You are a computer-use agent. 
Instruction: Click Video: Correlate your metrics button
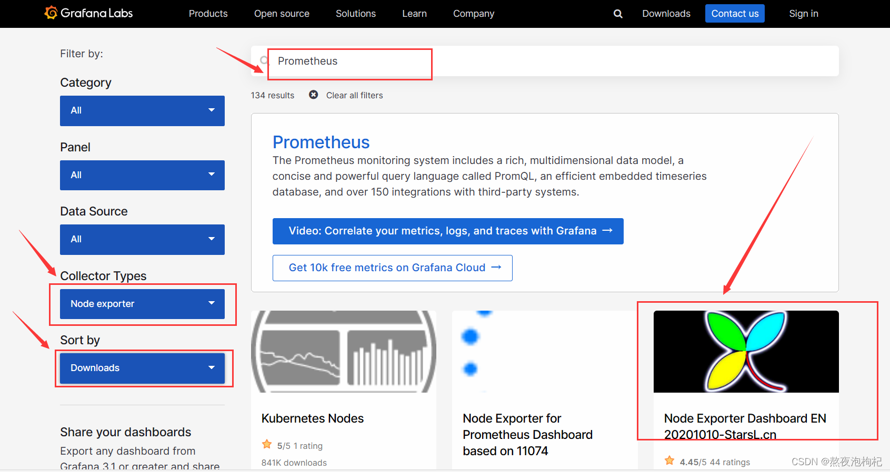tap(448, 231)
